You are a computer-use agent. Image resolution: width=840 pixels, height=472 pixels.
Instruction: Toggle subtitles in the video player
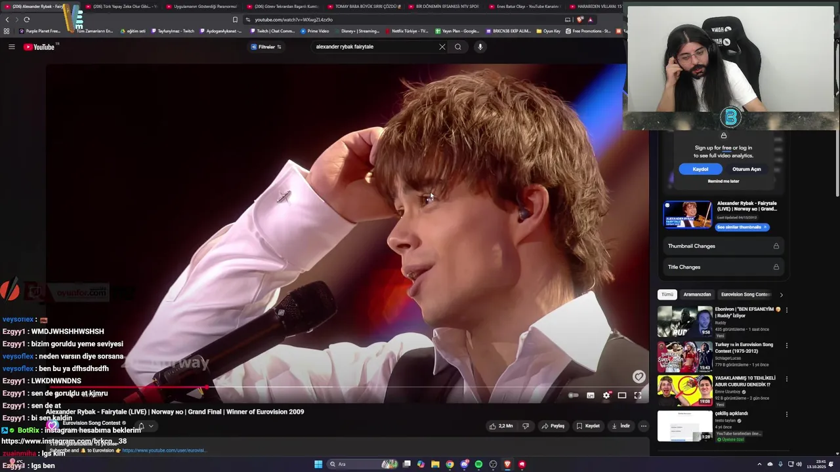click(591, 395)
